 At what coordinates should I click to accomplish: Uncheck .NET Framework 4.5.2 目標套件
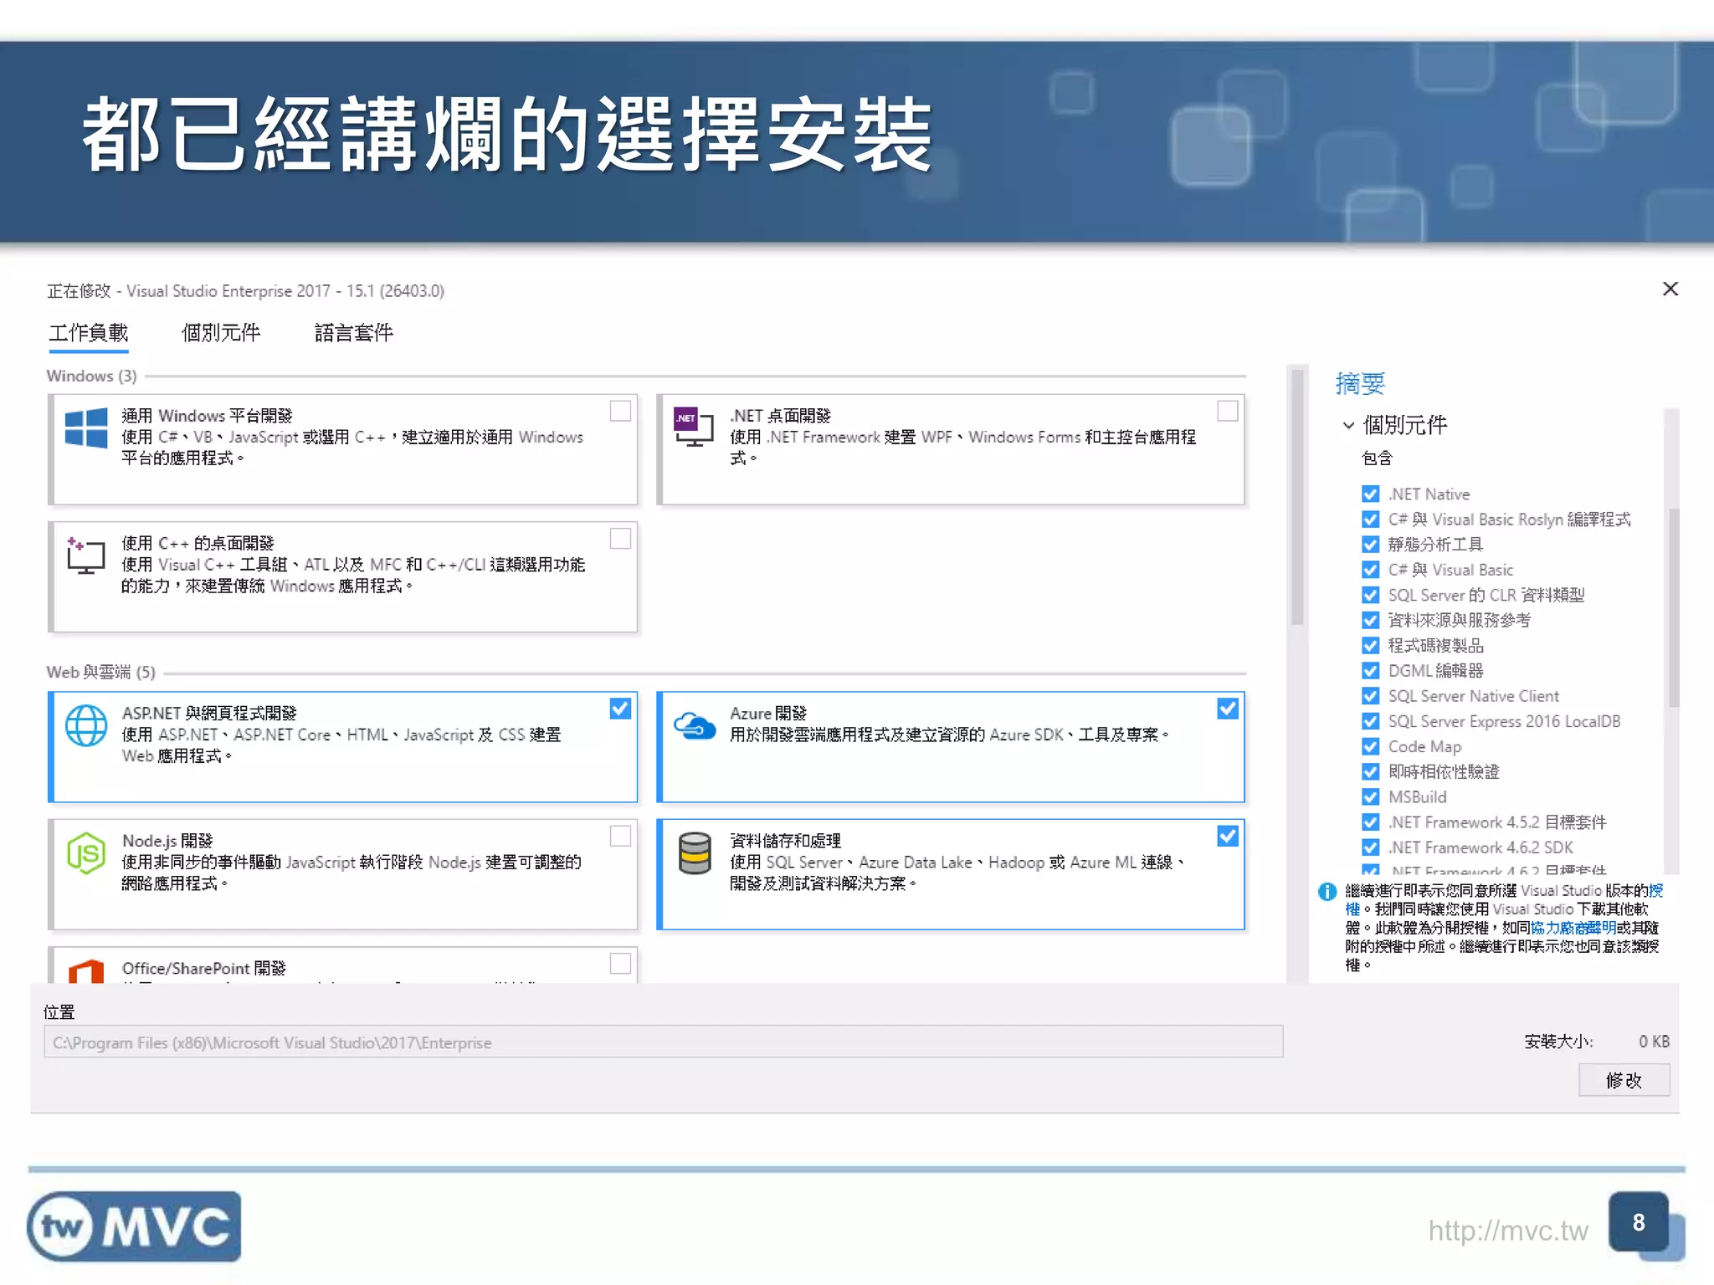(1370, 822)
